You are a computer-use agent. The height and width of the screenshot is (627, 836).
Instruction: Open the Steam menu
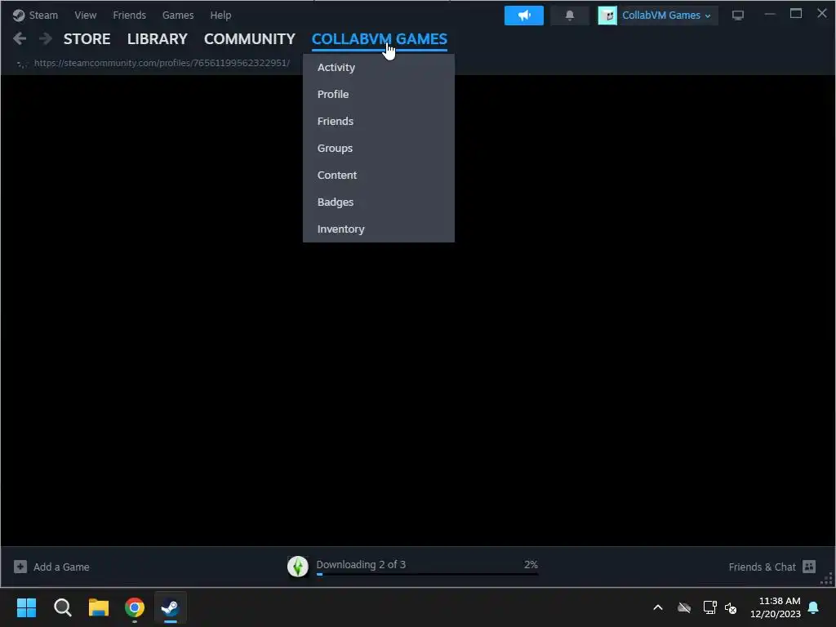pos(43,16)
